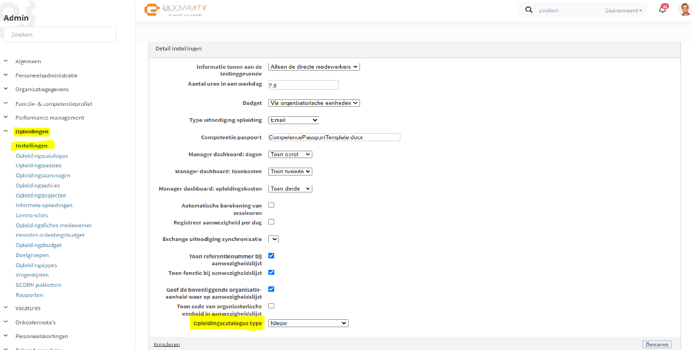This screenshot has height=350, width=698.
Task: Click the Aantal uren in een werkdag field
Action: (x=303, y=85)
